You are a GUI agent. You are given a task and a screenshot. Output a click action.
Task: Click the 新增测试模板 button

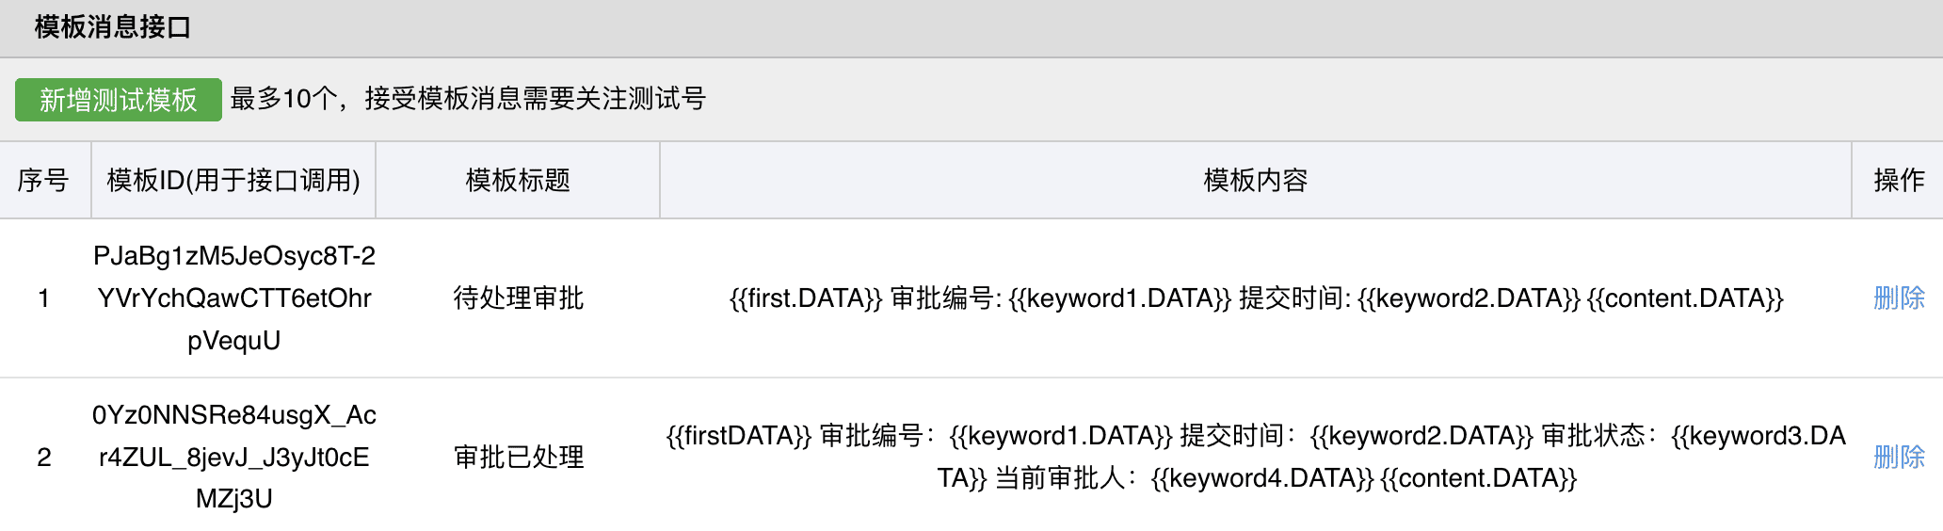(x=119, y=100)
